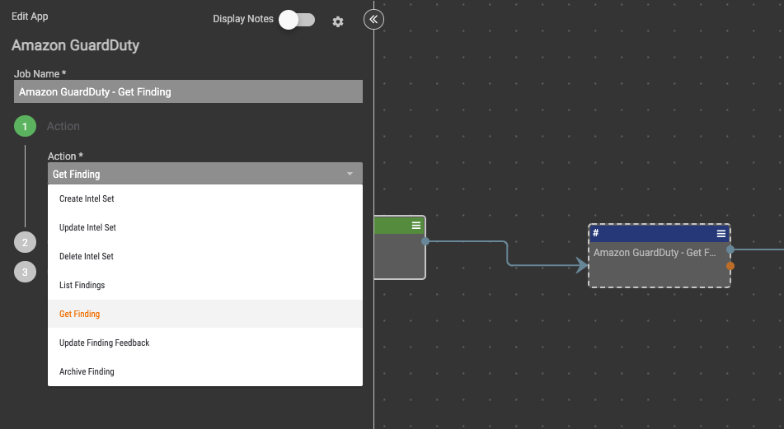Collapse the Action dropdown showing Get Finding

[x=205, y=174]
